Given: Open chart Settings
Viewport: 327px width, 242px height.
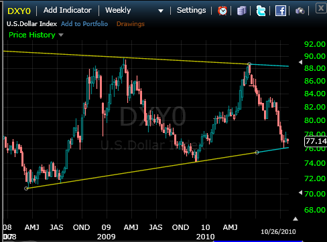Looking at the screenshot, I should pos(191,10).
